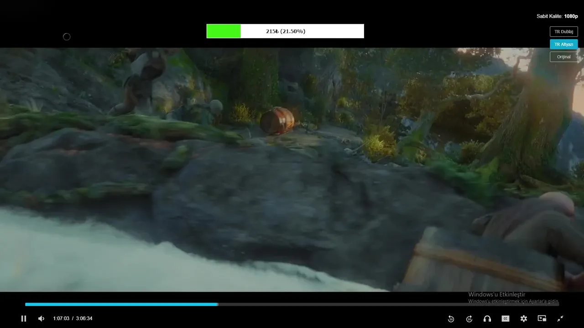
Task: Rewind 10 seconds
Action: point(451,318)
